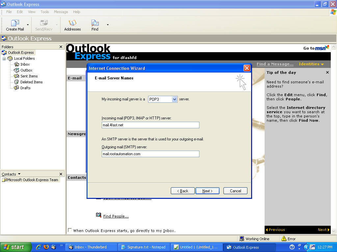This screenshot has height=252, width=337.
Task: Click the Working Online status icon
Action: coord(242,239)
